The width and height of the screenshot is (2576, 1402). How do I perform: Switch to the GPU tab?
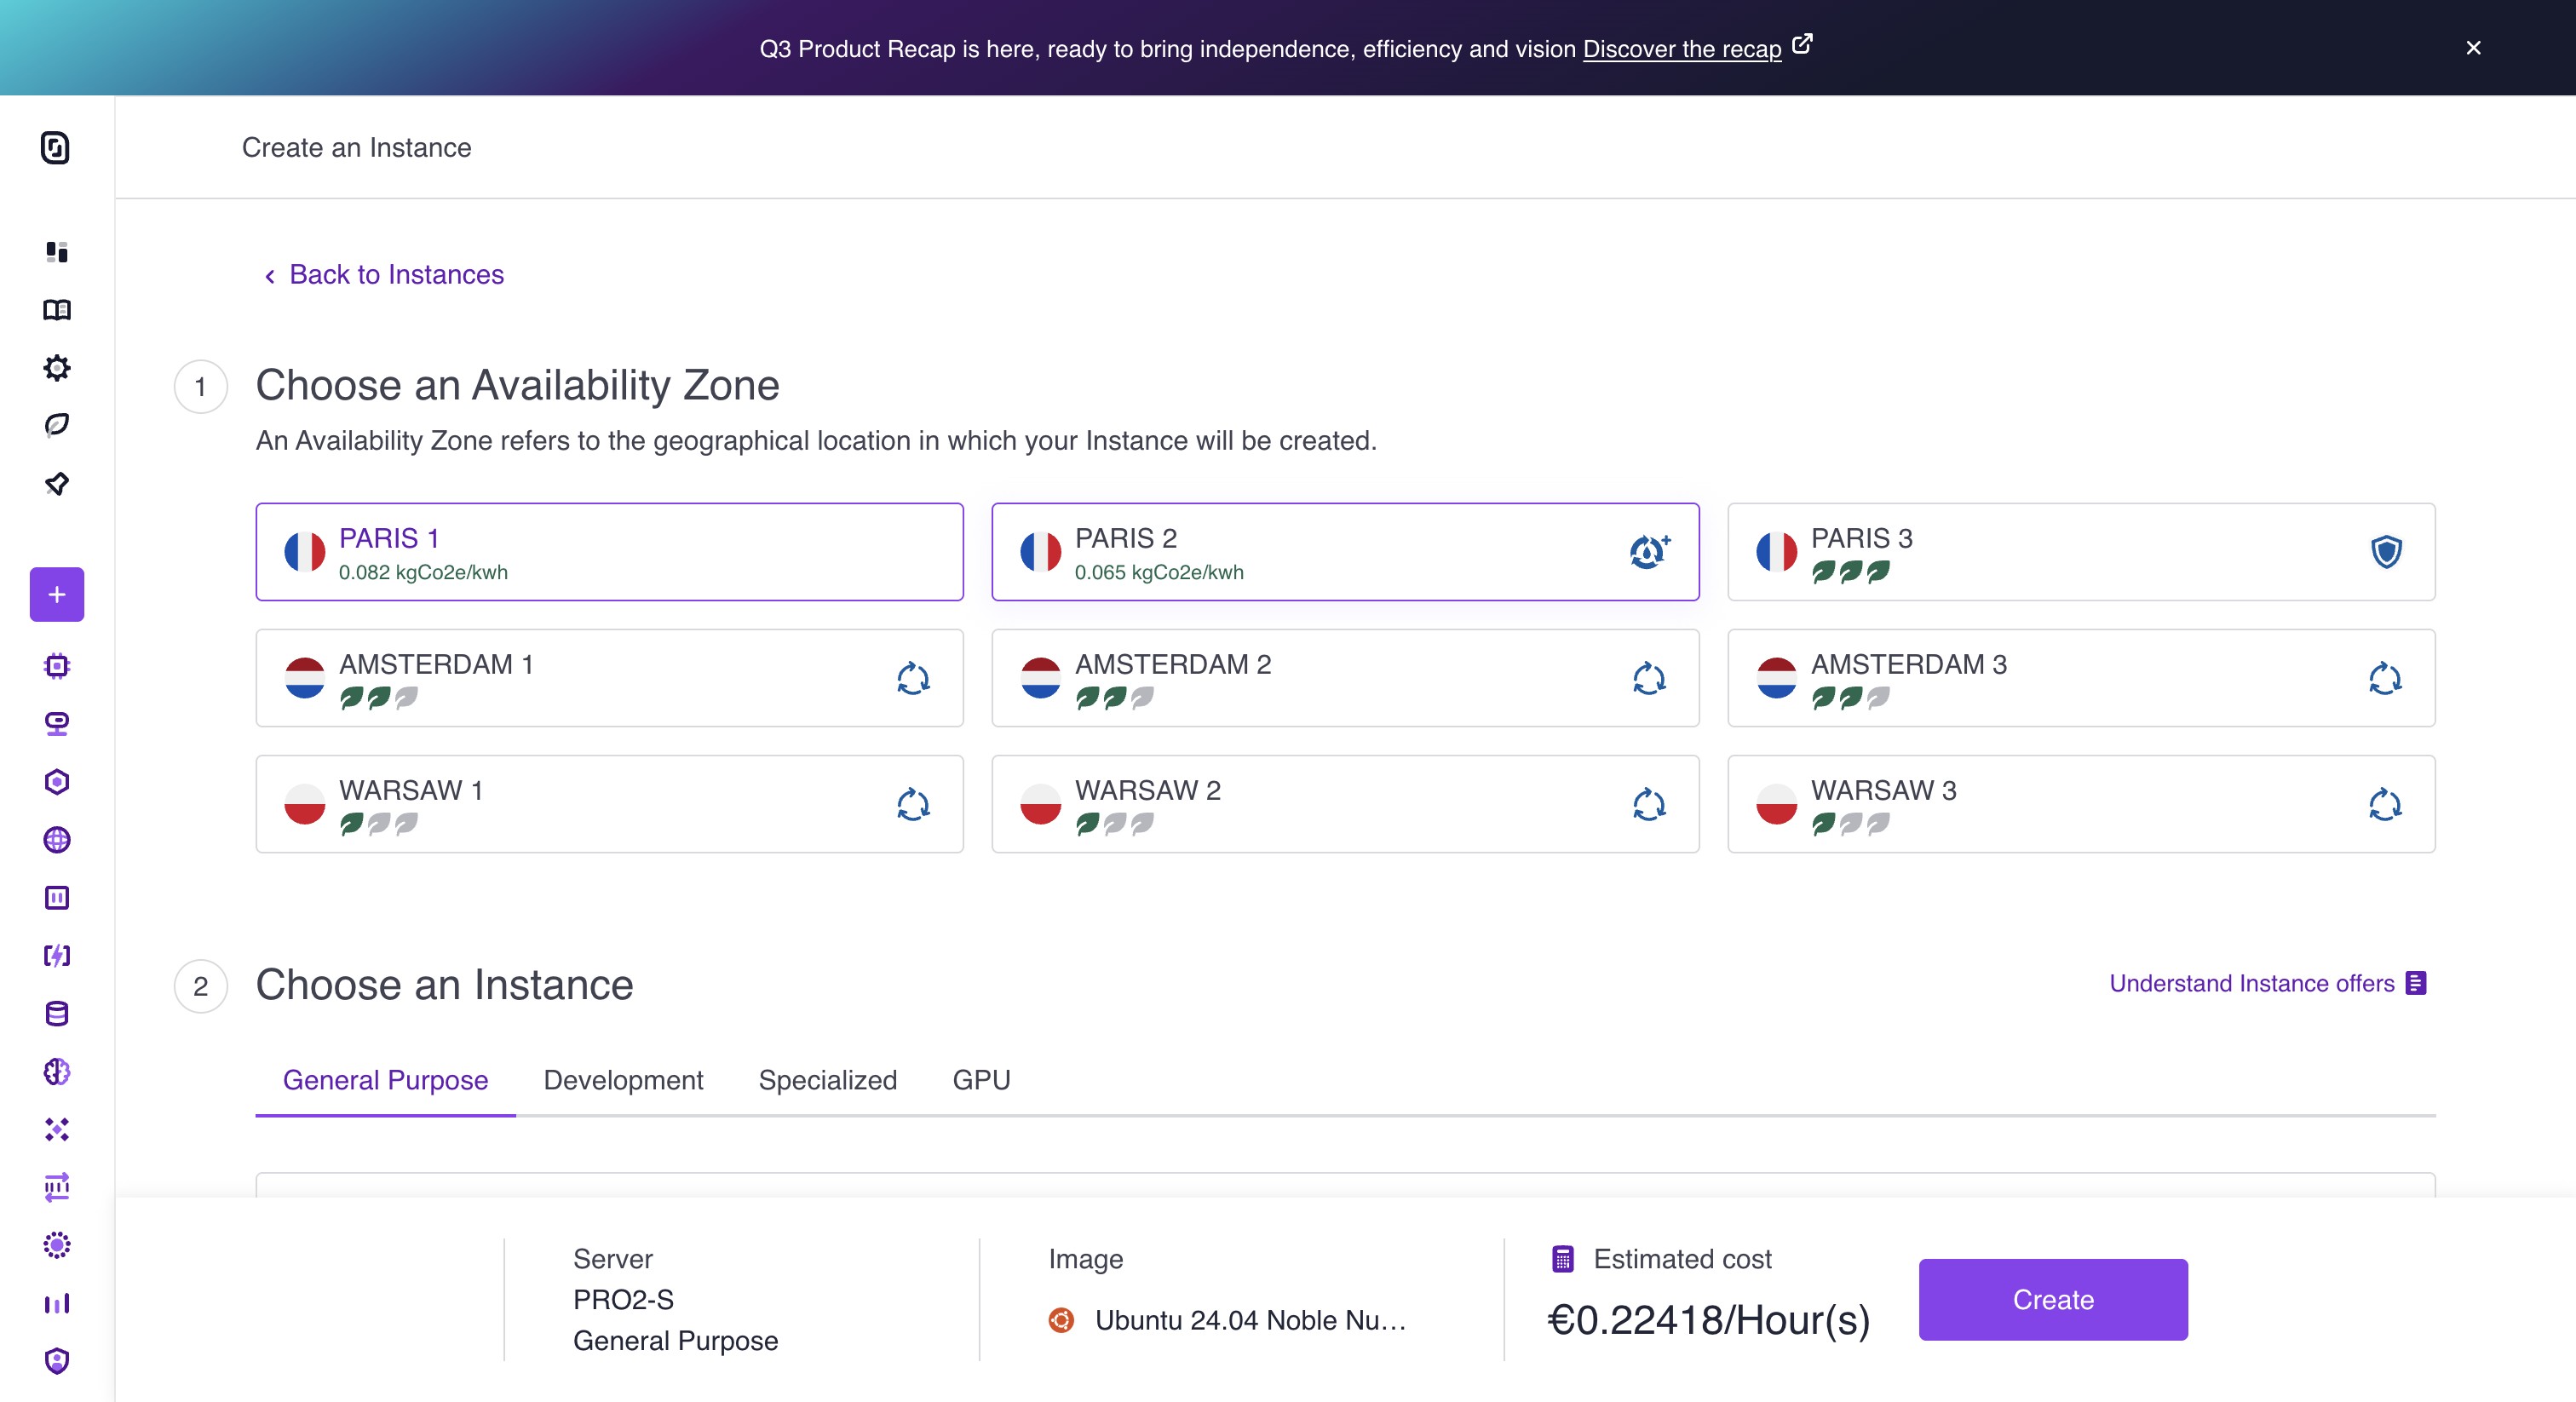[x=981, y=1080]
